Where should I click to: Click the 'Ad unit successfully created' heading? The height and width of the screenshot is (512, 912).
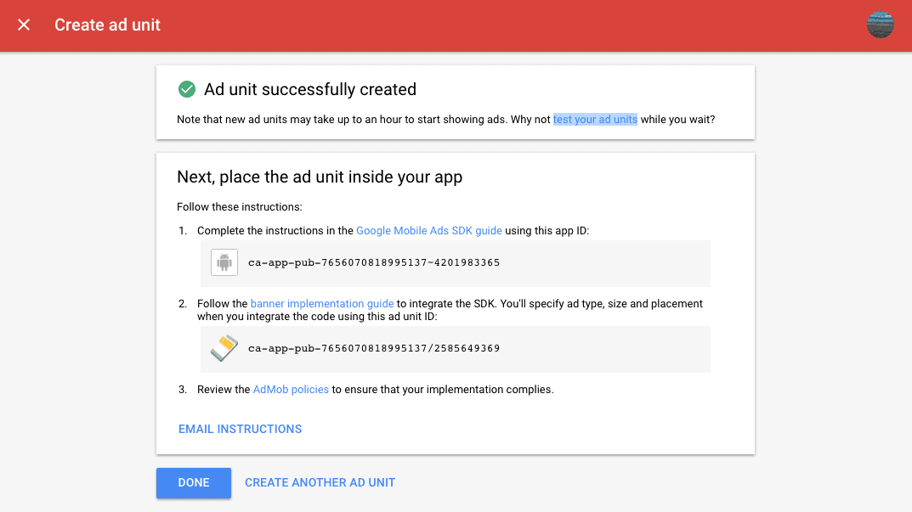coord(310,89)
